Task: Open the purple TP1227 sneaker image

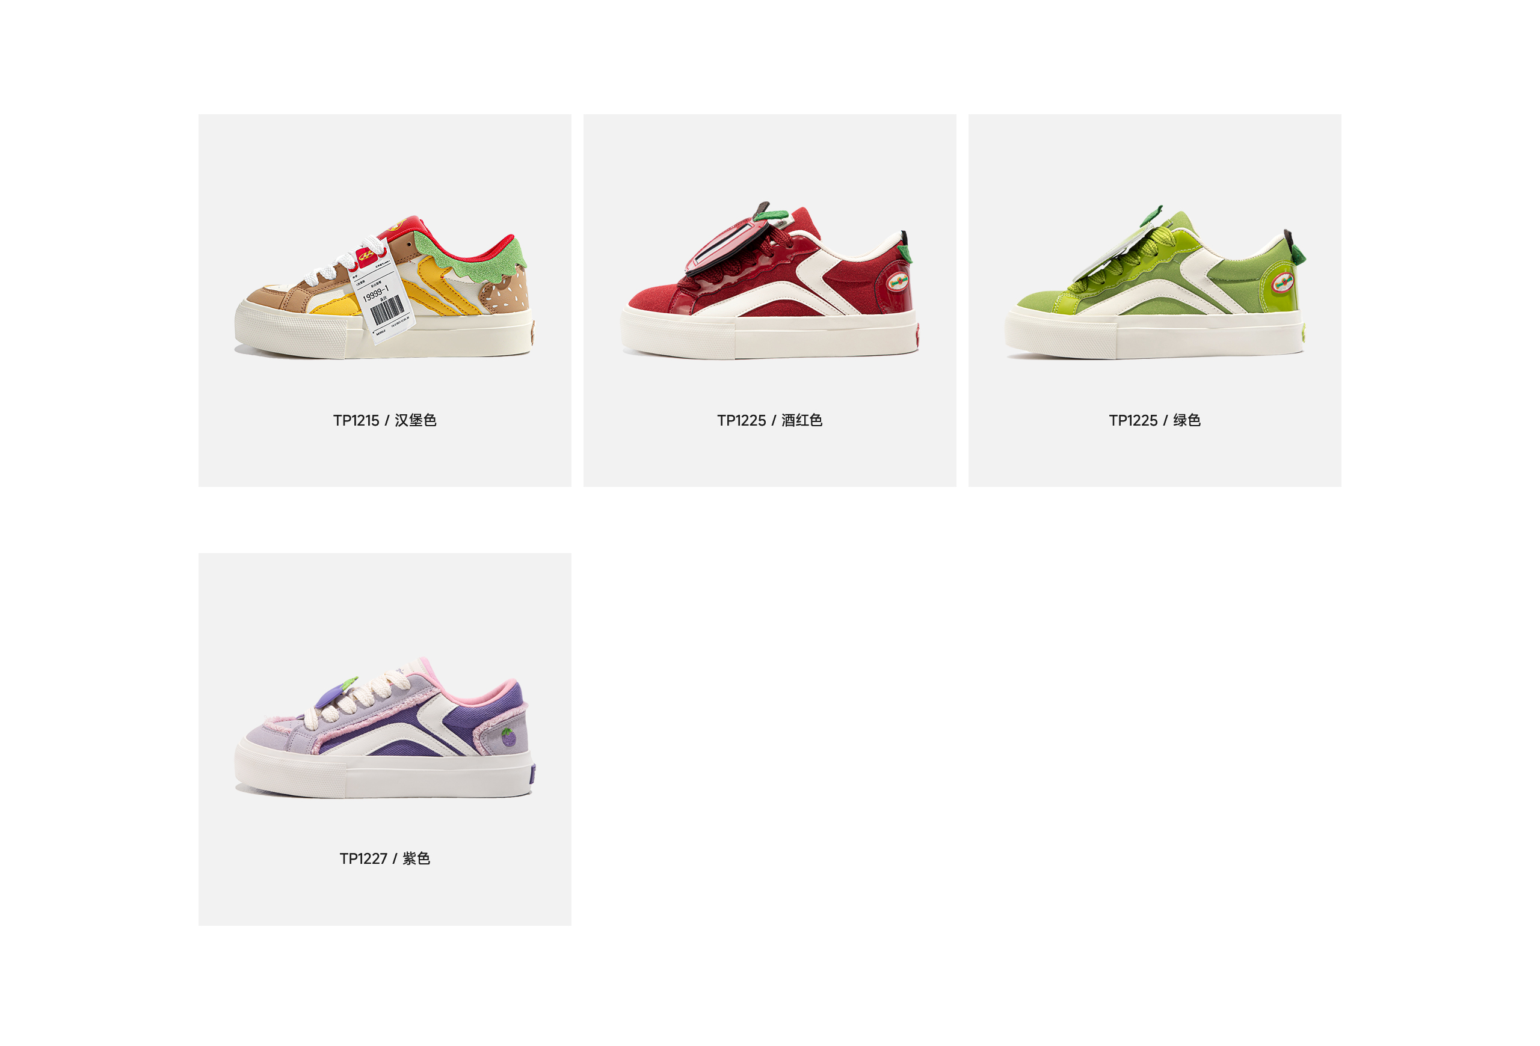Action: click(384, 727)
